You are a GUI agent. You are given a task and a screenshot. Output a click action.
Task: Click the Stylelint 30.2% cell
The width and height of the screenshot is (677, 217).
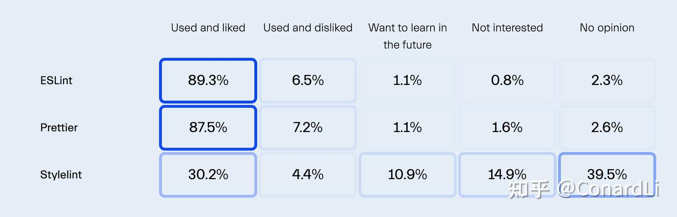click(208, 175)
